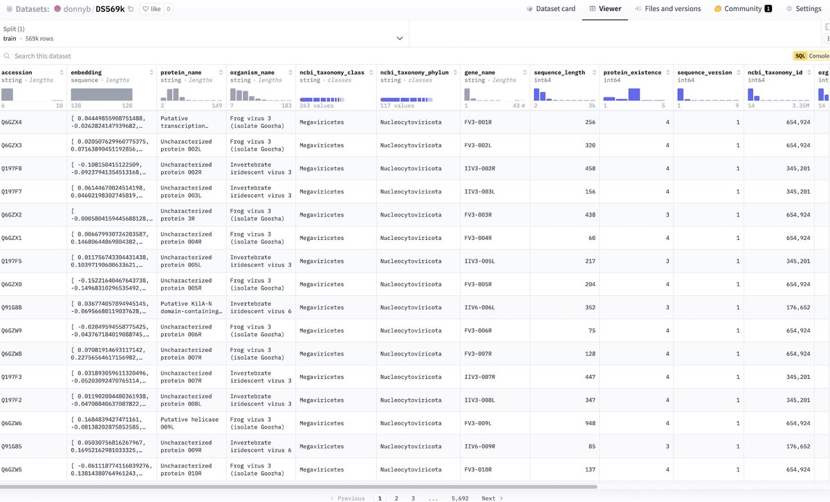Open the Files and versions tab
This screenshot has width=830, height=502.
pos(667,9)
